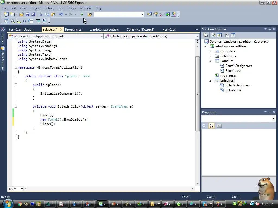Click the split-editor handle above scrollbar

(x=197, y=41)
